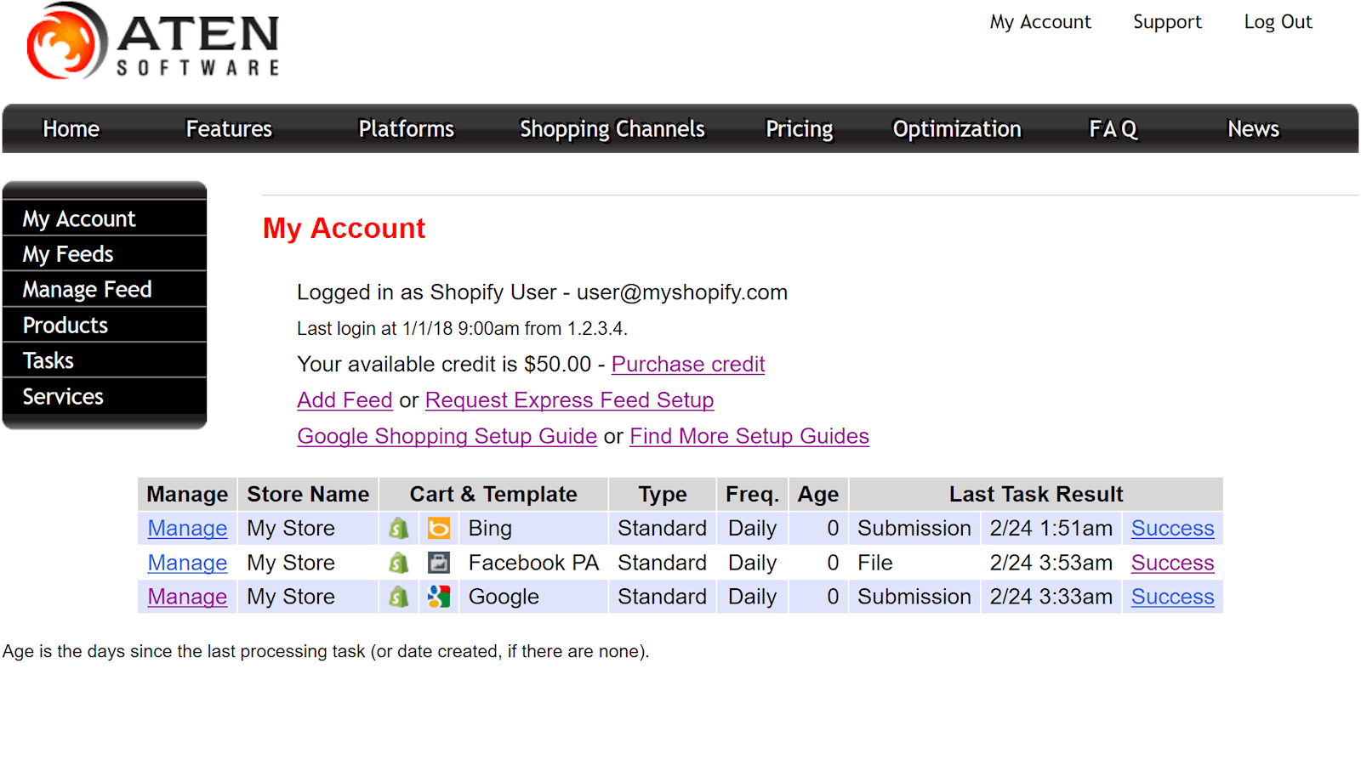Click the Shopify cart icon in the Google row
The height and width of the screenshot is (765, 1361).
pos(397,596)
